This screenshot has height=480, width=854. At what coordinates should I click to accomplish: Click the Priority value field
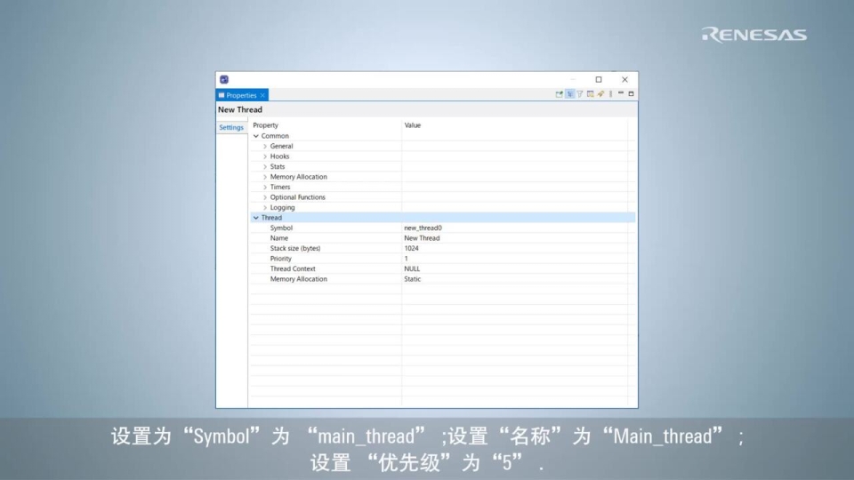point(516,259)
